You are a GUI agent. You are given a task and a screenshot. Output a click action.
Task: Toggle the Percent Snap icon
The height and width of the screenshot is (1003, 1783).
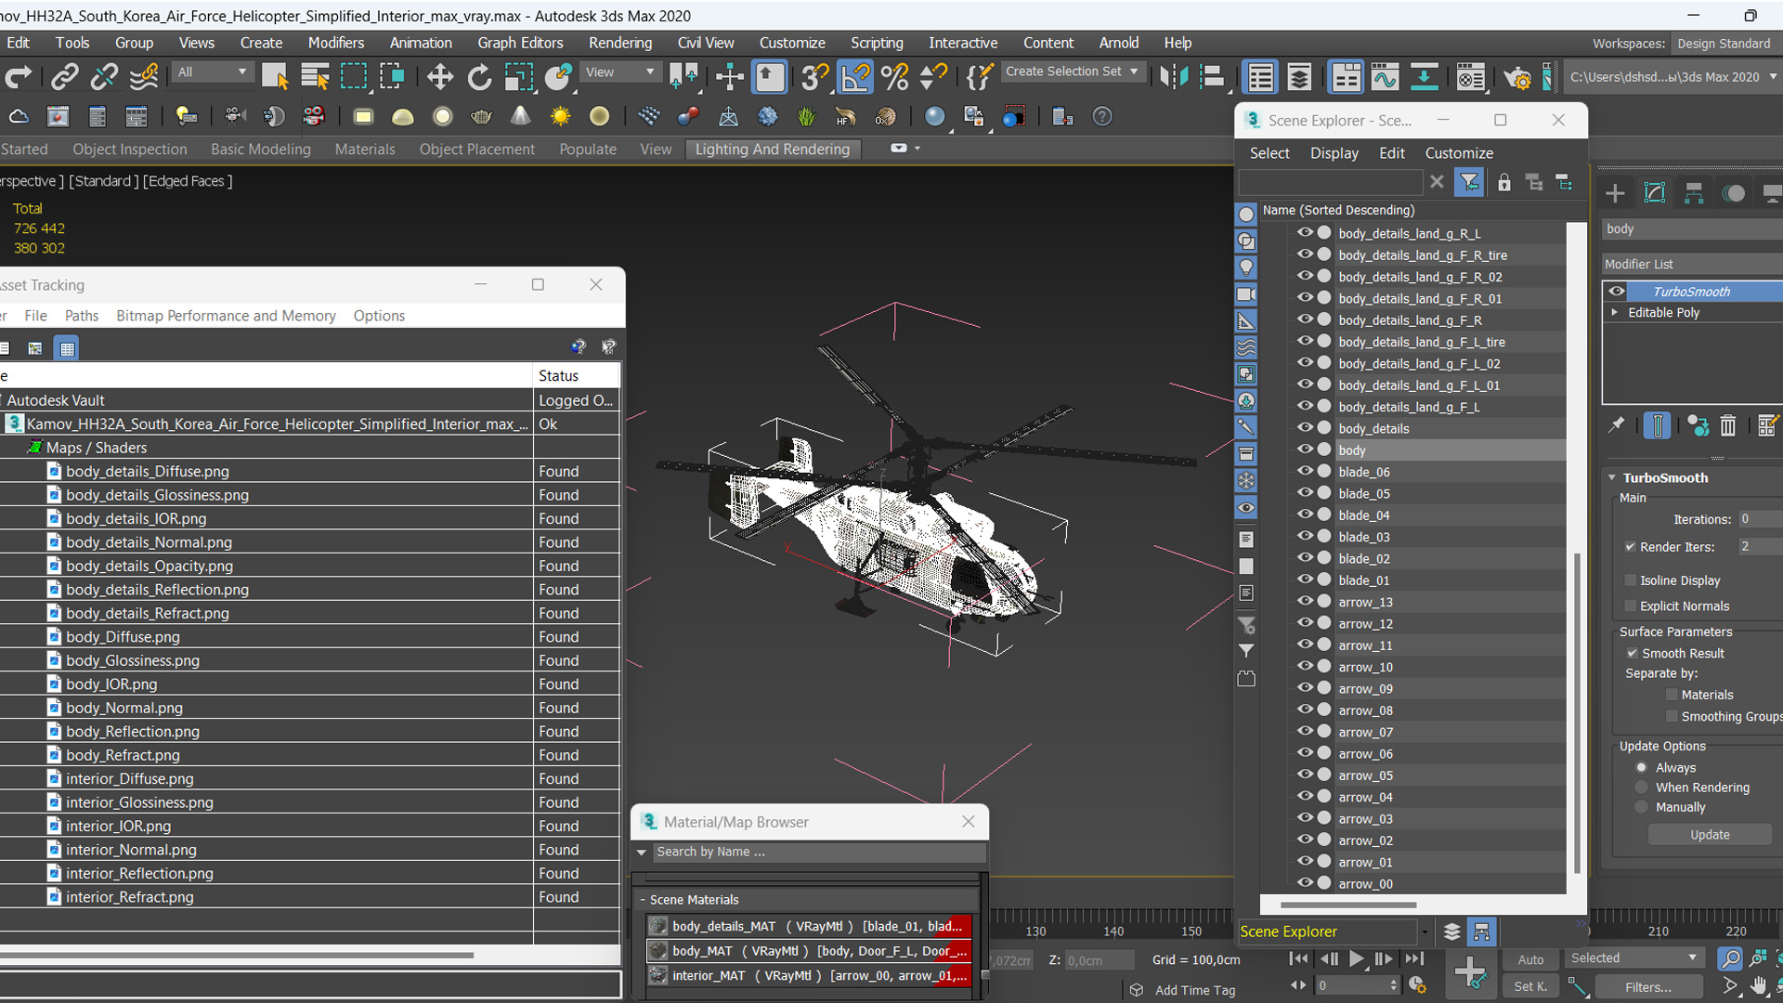[894, 77]
